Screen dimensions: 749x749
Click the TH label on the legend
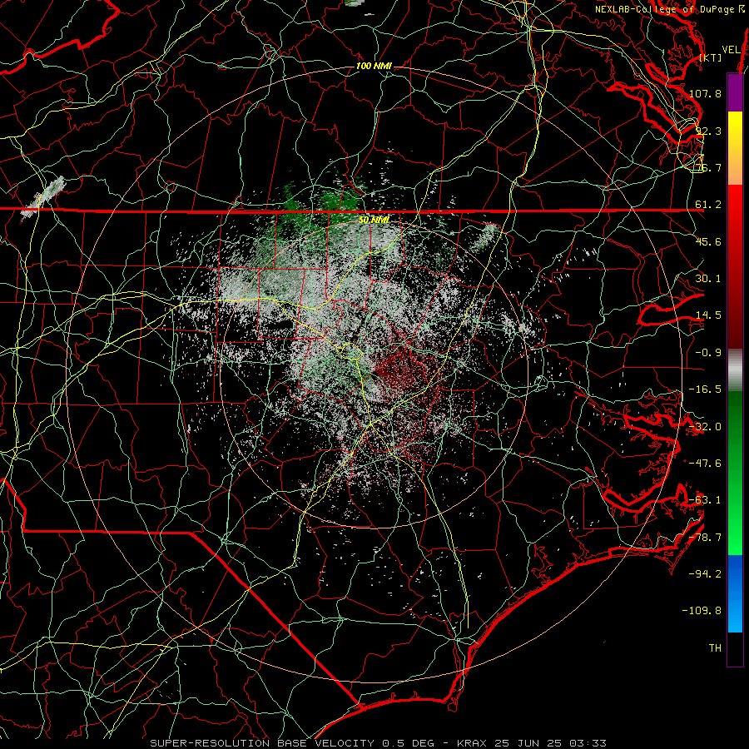coord(715,648)
